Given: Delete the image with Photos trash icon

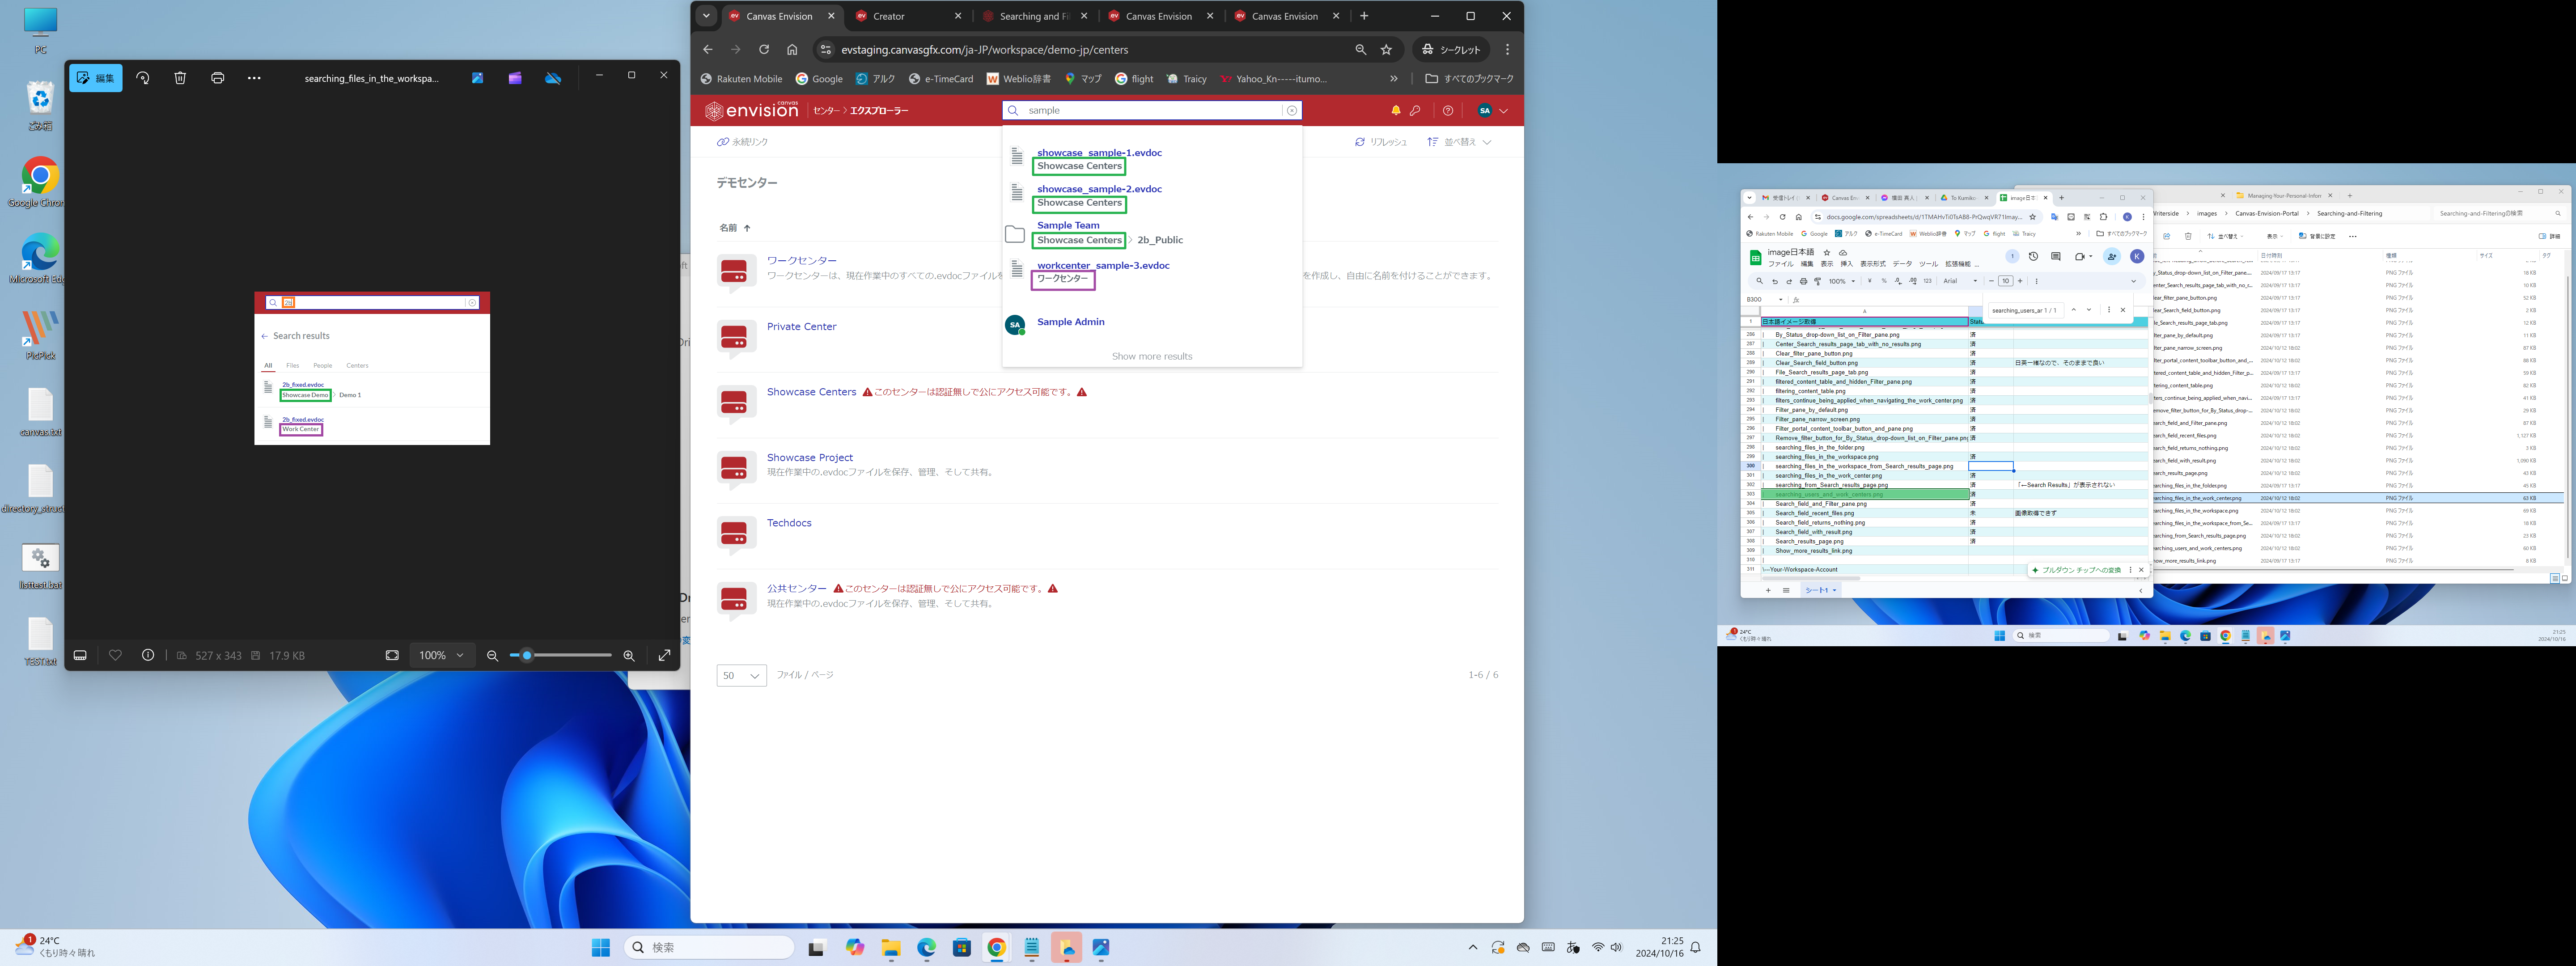Looking at the screenshot, I should coord(180,78).
